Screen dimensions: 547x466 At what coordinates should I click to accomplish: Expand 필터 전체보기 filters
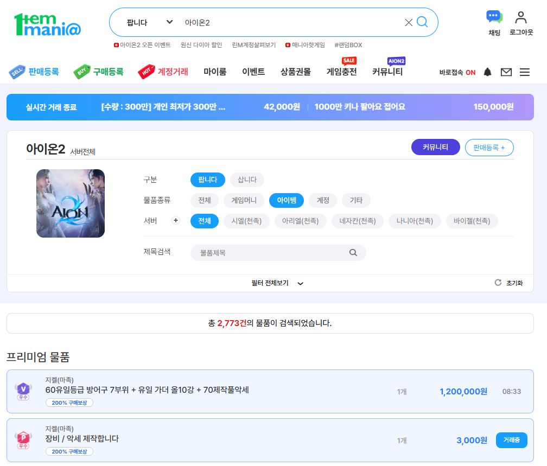pos(277,283)
